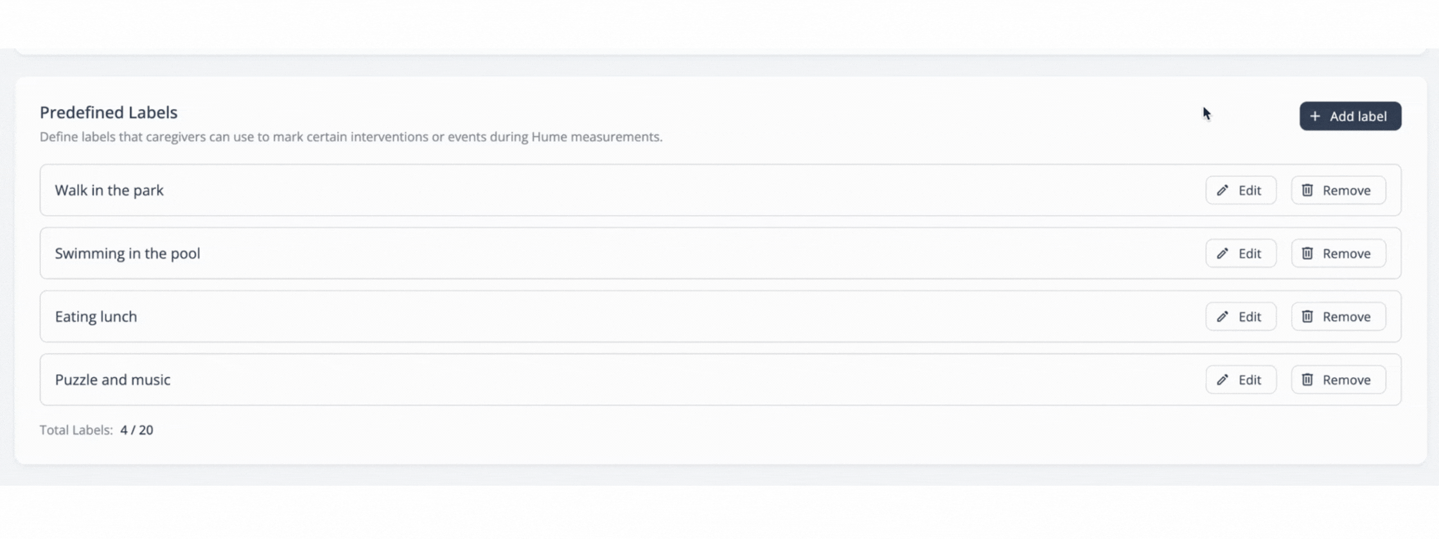The image size is (1439, 539).
Task: Click the caregivers description text under the heading
Action: click(x=351, y=137)
